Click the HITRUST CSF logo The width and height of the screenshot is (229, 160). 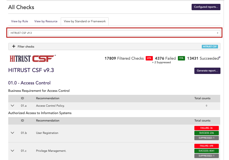[x=33, y=59]
